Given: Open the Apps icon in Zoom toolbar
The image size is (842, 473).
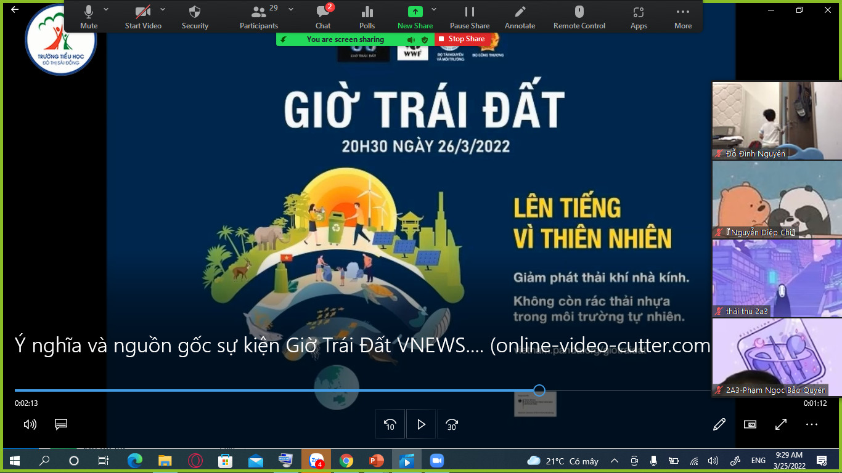Looking at the screenshot, I should click(639, 12).
